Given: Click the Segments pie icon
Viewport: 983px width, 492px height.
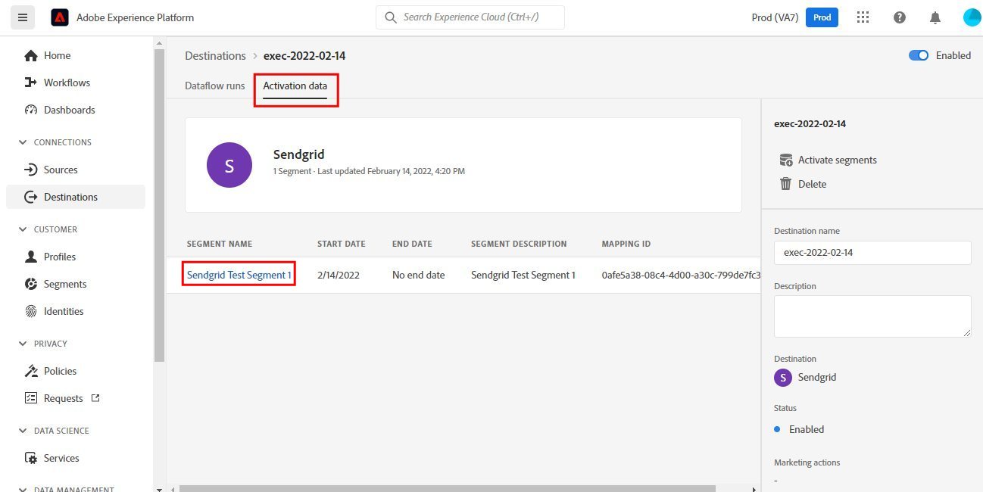Looking at the screenshot, I should tap(31, 284).
